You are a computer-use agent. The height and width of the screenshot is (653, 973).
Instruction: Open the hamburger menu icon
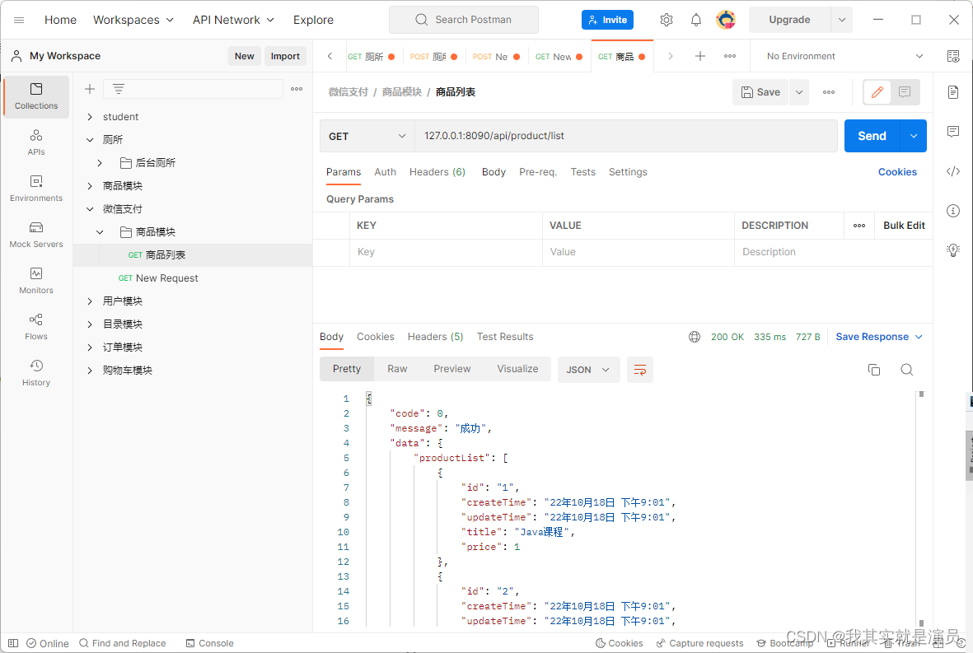tap(19, 20)
